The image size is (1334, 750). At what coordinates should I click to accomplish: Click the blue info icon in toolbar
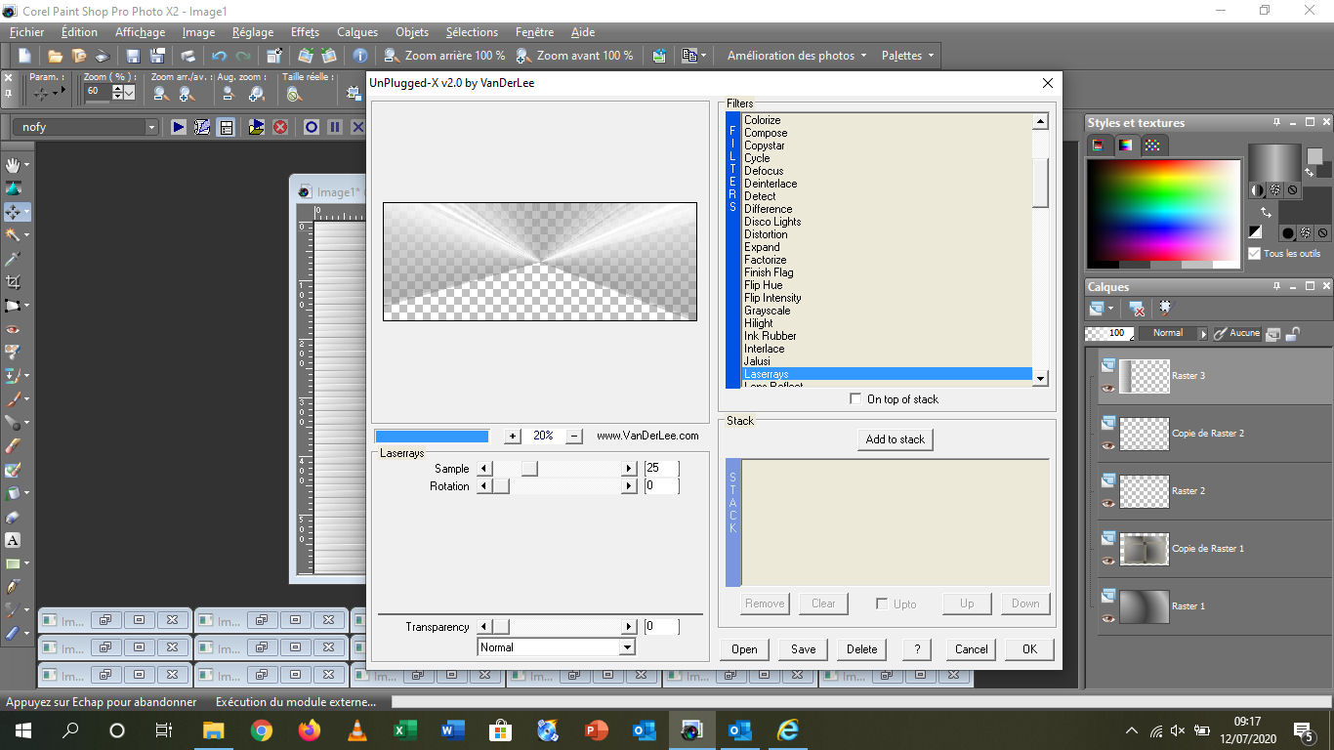360,56
